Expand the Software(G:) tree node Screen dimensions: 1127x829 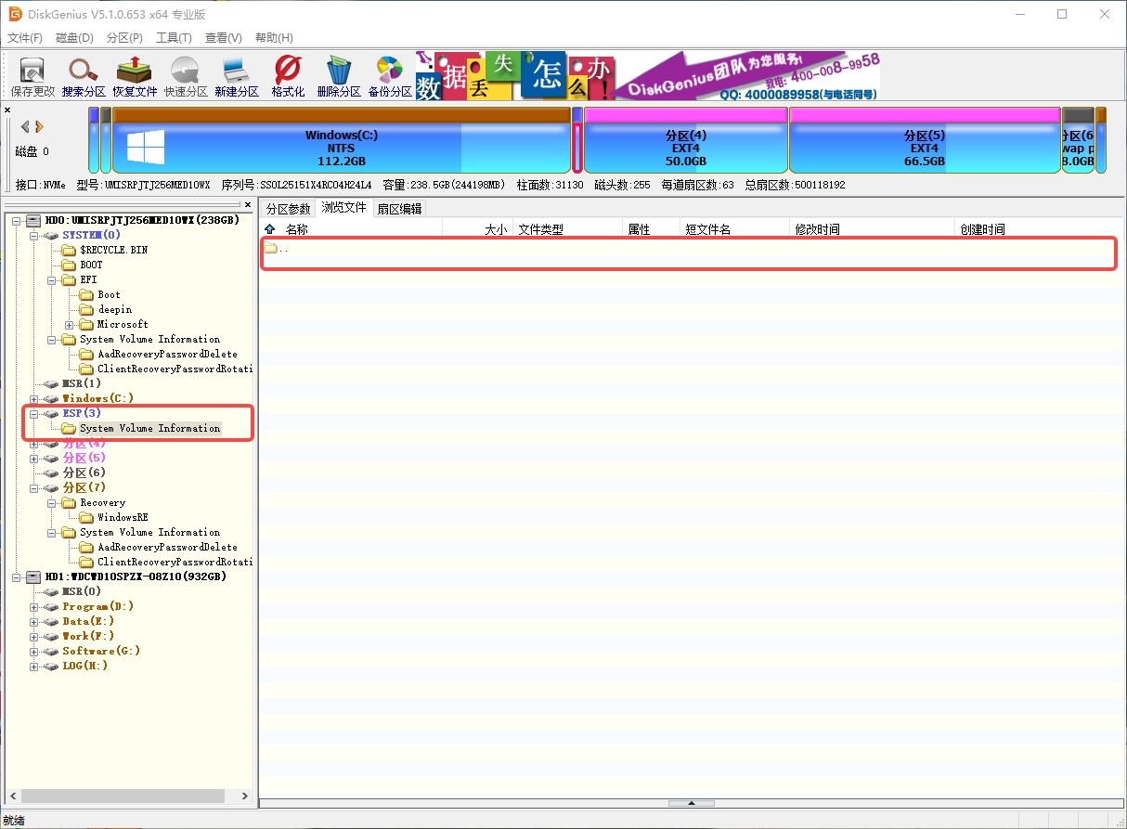(34, 651)
